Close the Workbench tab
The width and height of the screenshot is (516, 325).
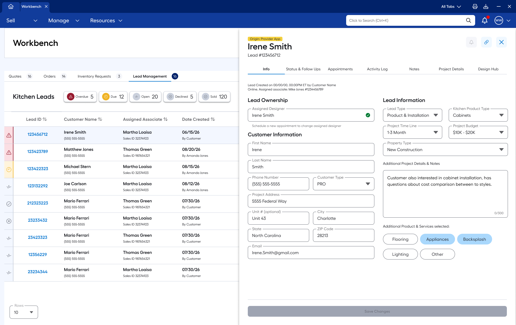coord(46,6)
